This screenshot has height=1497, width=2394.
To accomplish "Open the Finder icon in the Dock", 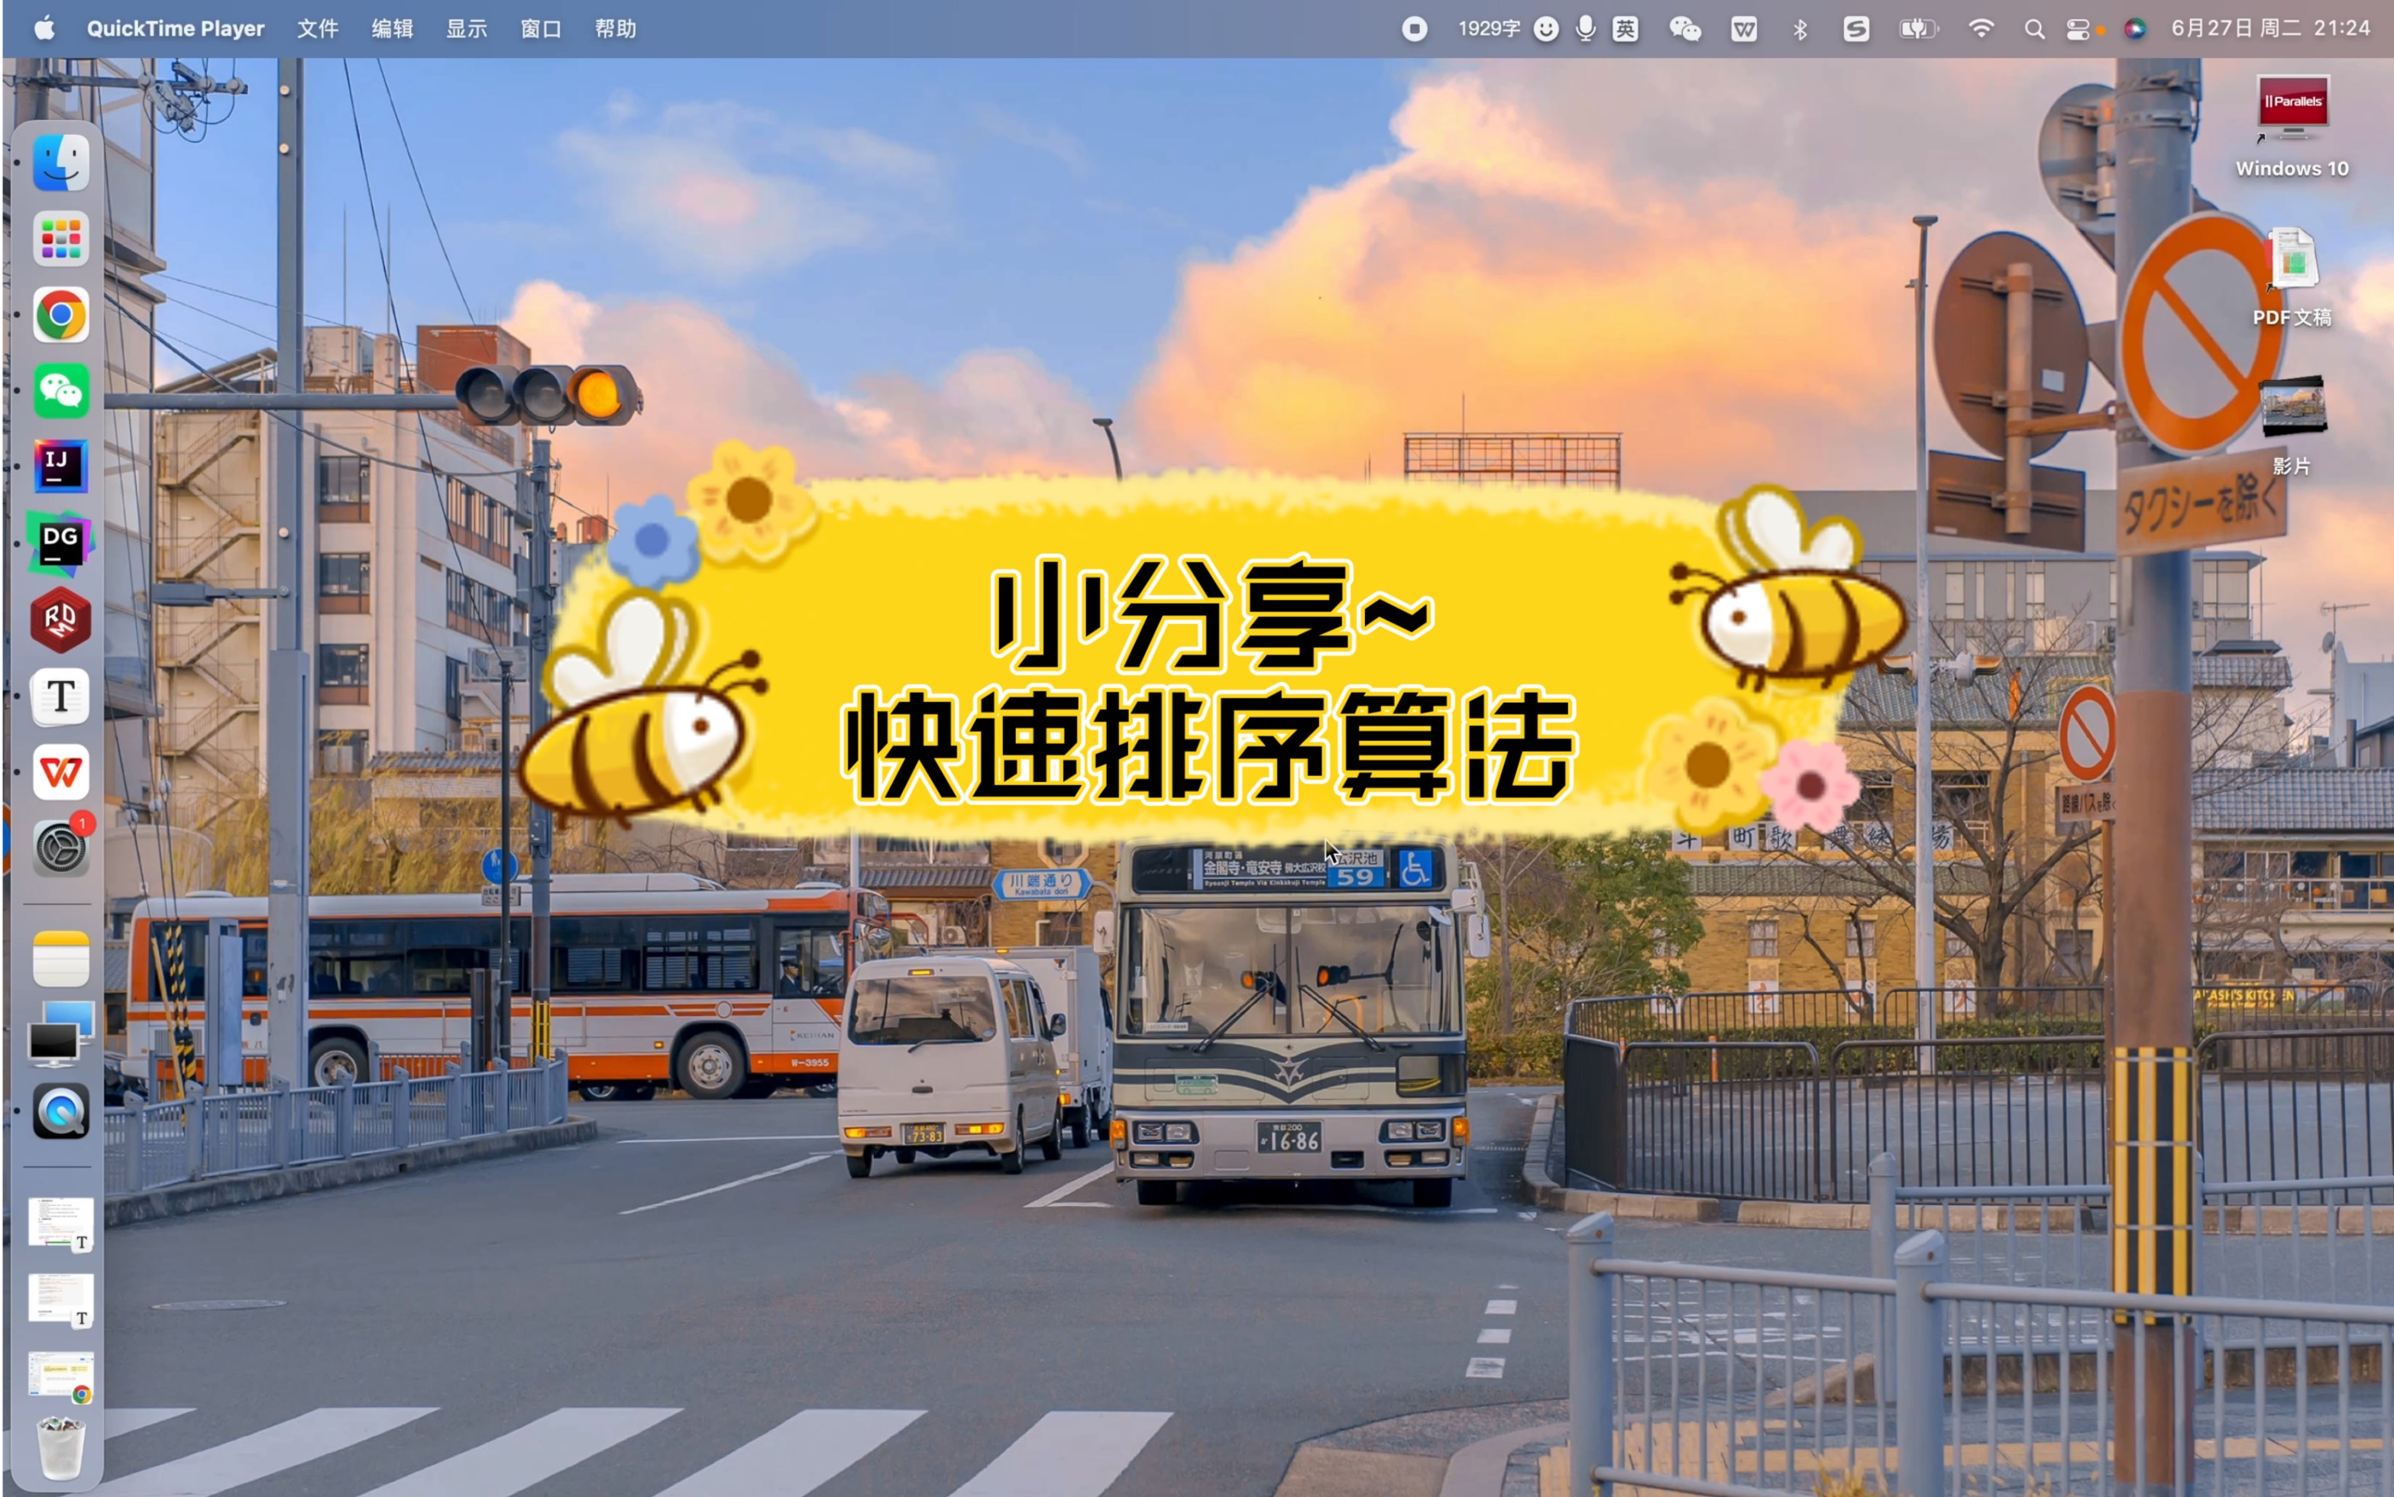I will (60, 163).
